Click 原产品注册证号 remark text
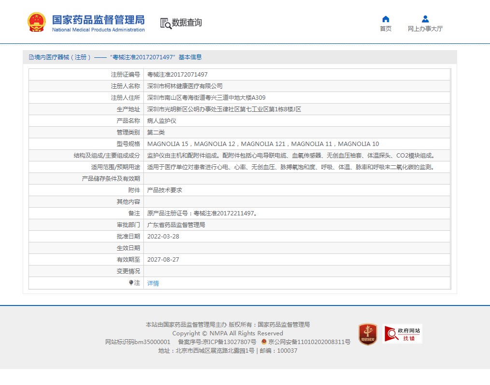This screenshot has width=490, height=385. [x=202, y=213]
